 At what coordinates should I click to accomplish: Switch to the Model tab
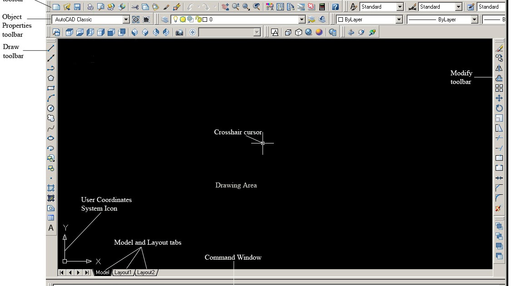(x=102, y=272)
